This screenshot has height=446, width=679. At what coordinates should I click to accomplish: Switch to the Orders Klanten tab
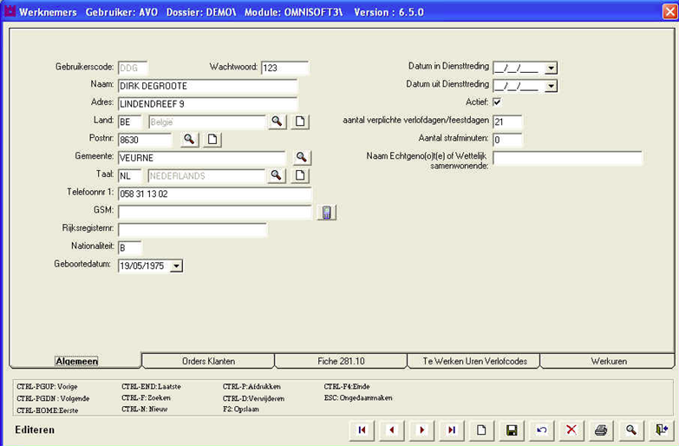point(208,361)
